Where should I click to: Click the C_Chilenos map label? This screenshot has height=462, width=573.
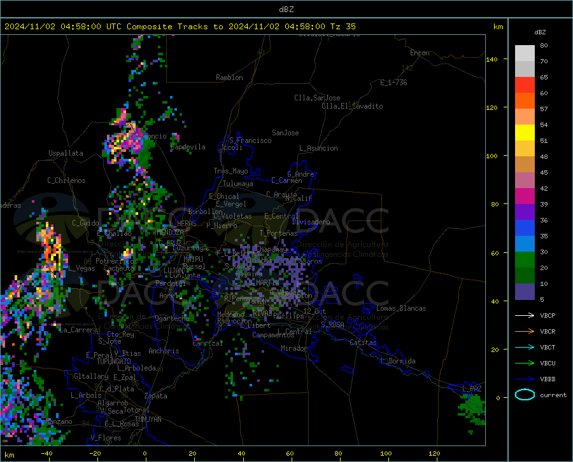click(x=66, y=180)
